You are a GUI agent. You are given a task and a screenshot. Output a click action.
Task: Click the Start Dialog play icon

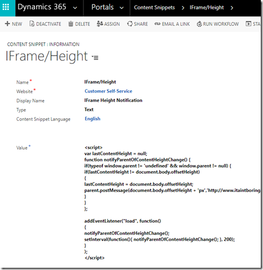point(249,24)
